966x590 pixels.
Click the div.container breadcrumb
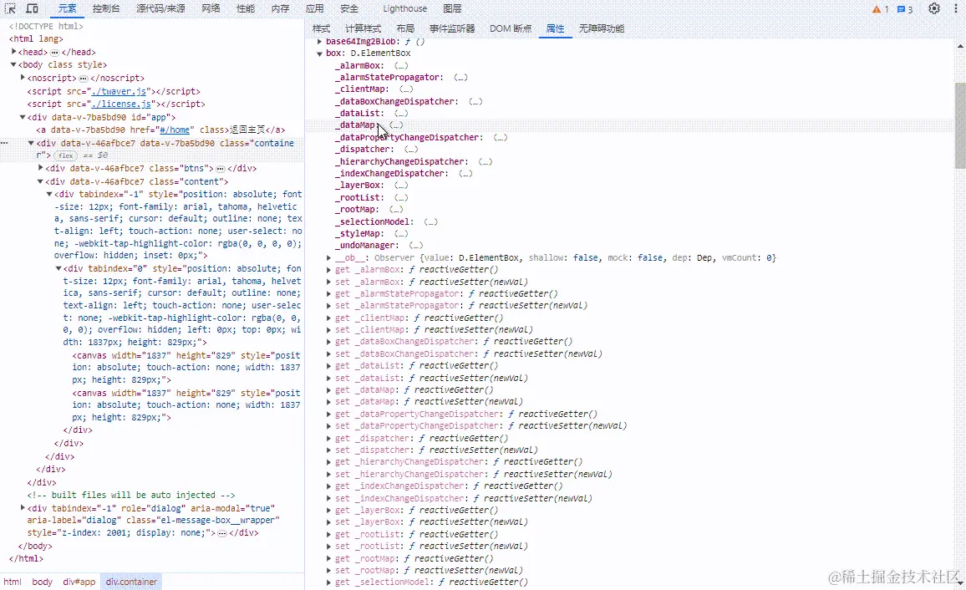[131, 582]
